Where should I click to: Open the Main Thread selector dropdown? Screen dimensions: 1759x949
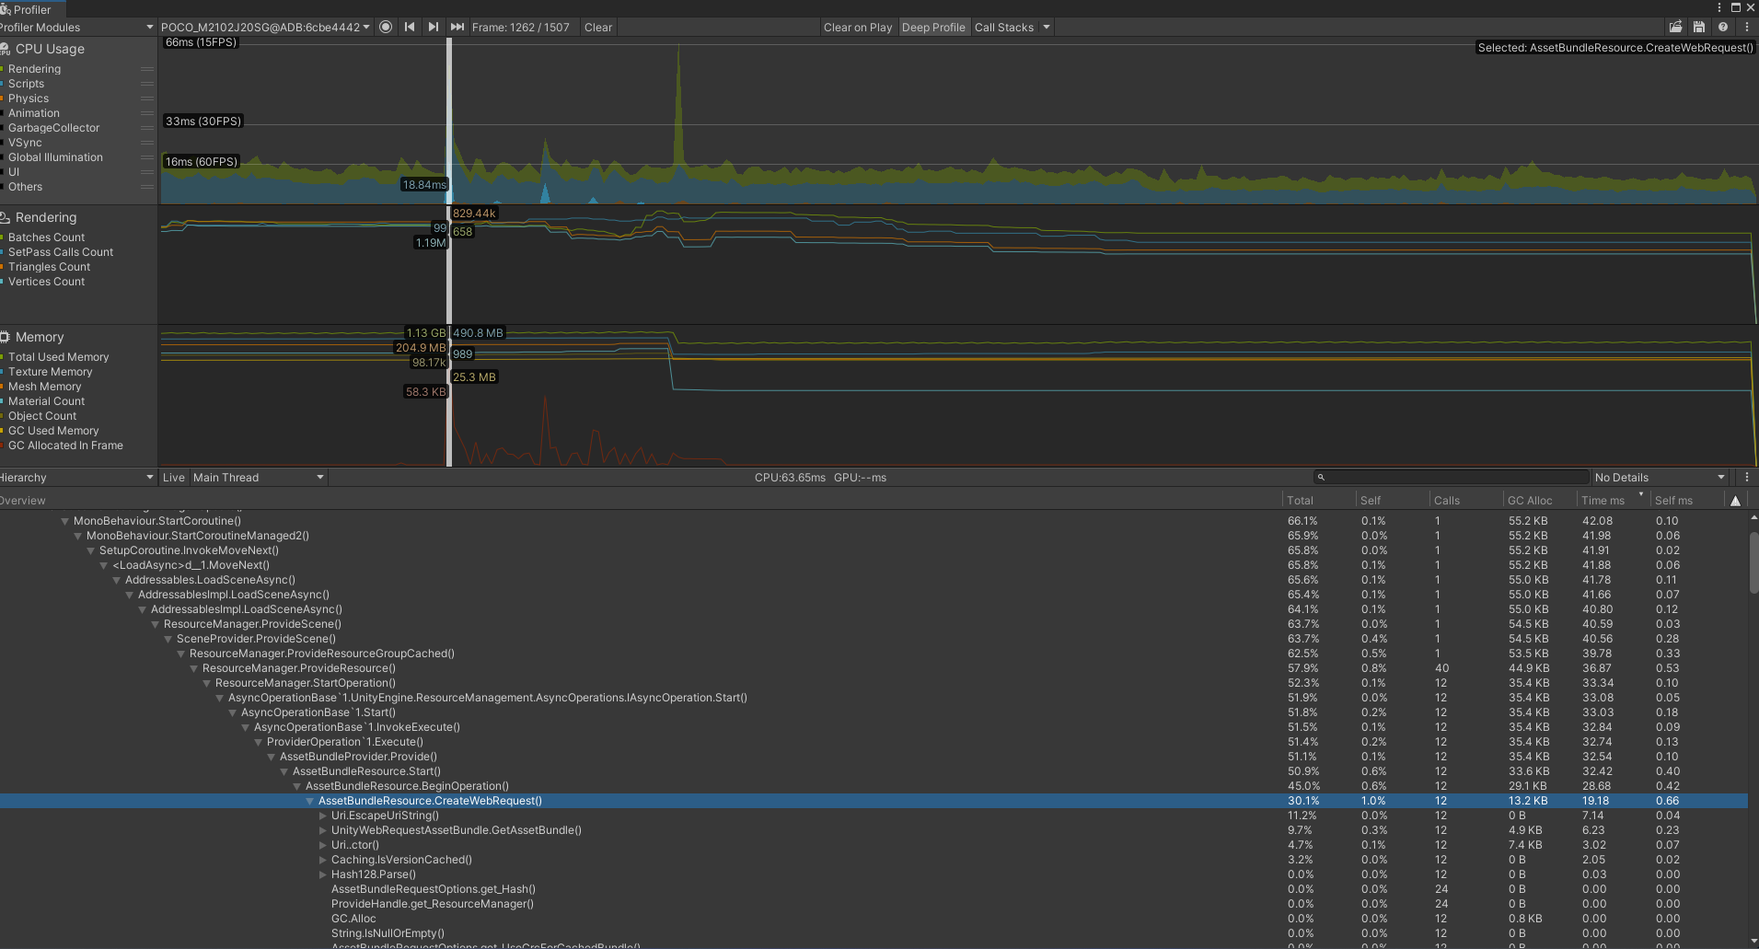[x=258, y=477]
